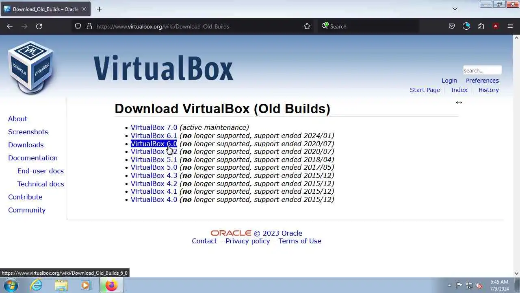Click the Oracle logo in footer
Viewport: 520px width, 293px height.
point(231,233)
